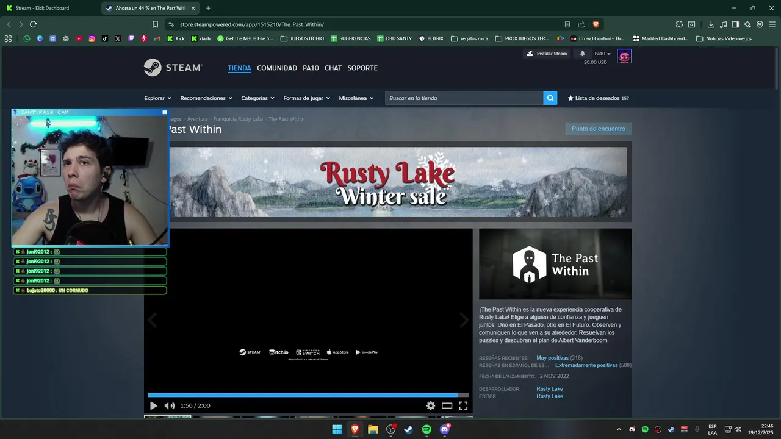Expand the Explorar store menu
This screenshot has width=781, height=439.
click(x=157, y=98)
